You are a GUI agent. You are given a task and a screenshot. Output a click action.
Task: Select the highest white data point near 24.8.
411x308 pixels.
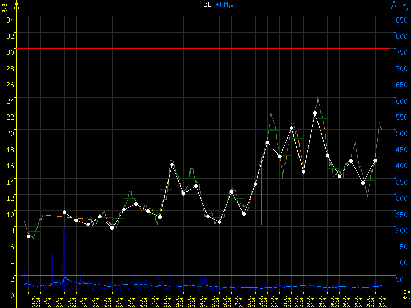coord(315,113)
